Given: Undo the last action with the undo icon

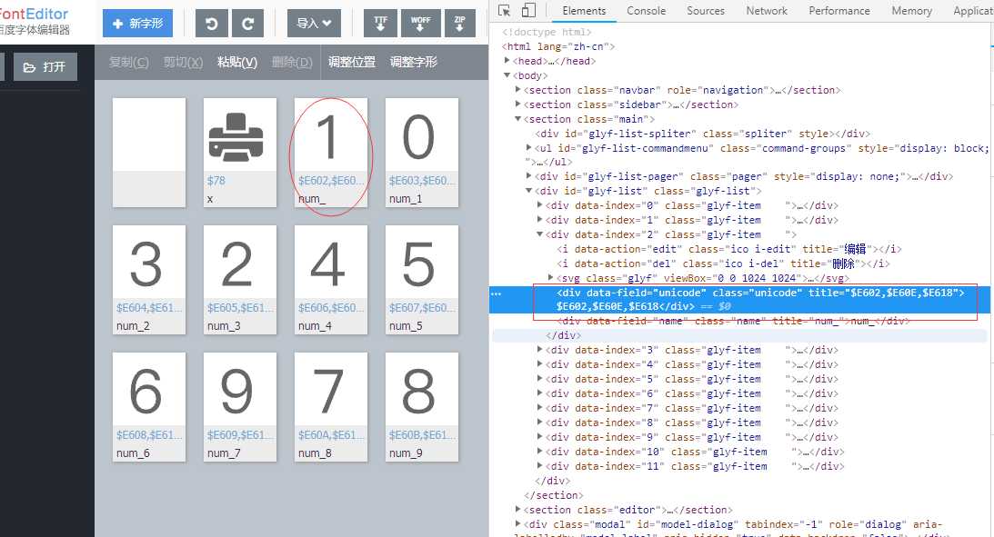Looking at the screenshot, I should pos(211,24).
